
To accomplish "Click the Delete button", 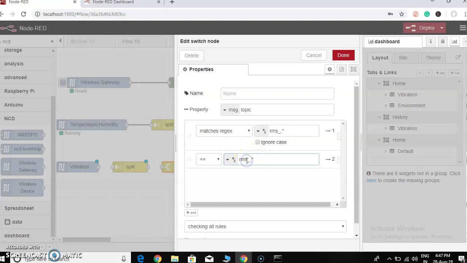I will pyautogui.click(x=192, y=56).
